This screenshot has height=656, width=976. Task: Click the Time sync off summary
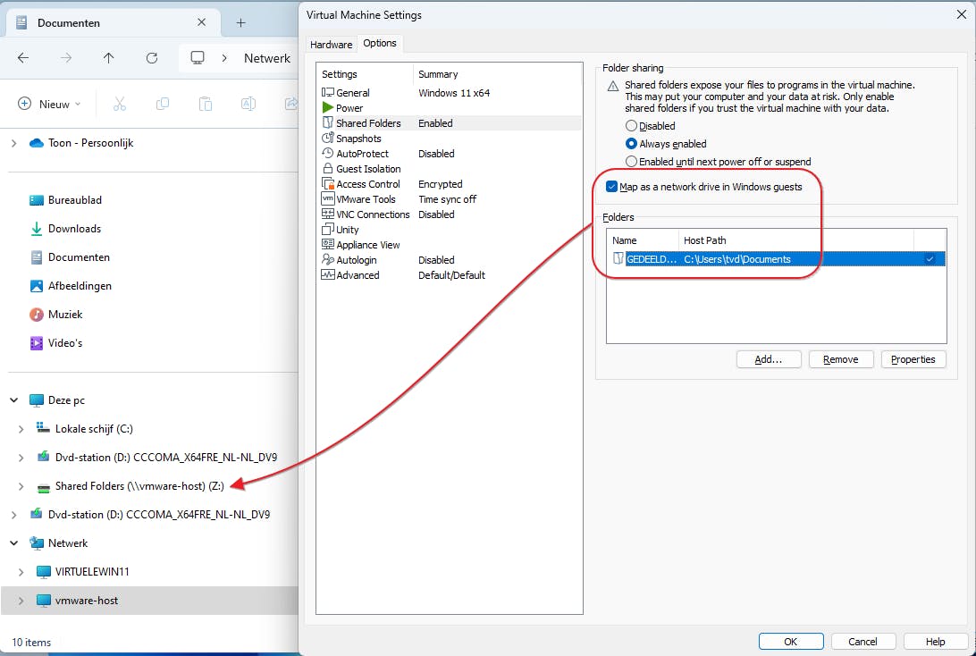(448, 199)
